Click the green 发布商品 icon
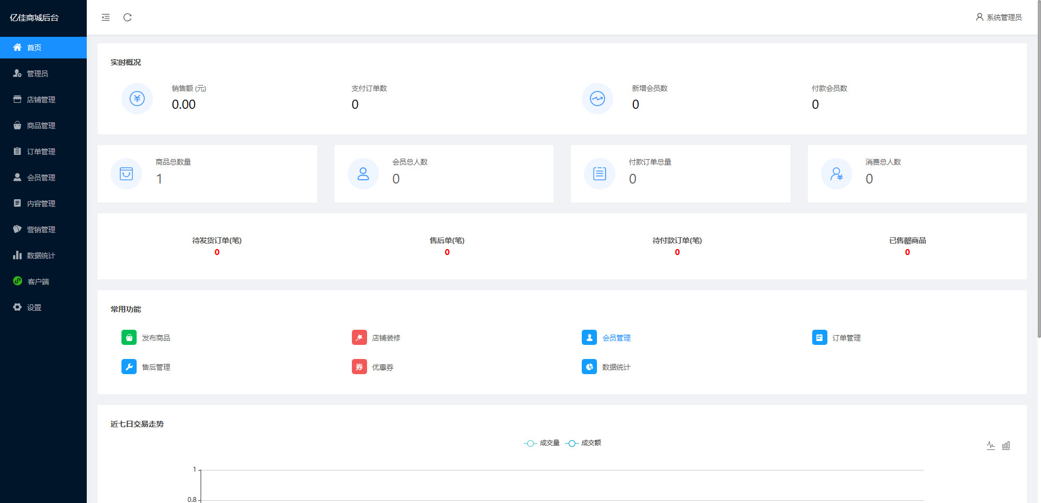1041x503 pixels. (x=129, y=337)
